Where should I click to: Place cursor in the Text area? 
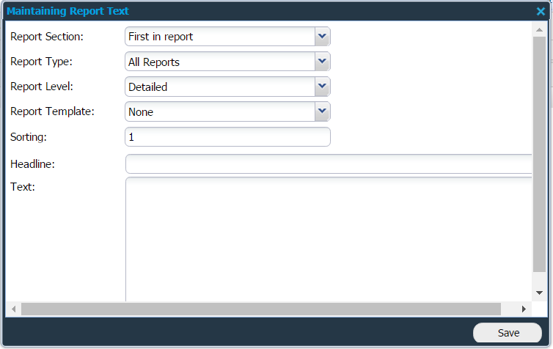[x=329, y=238]
